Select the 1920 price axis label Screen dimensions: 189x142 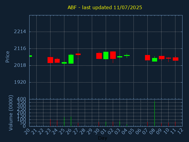point(20,82)
